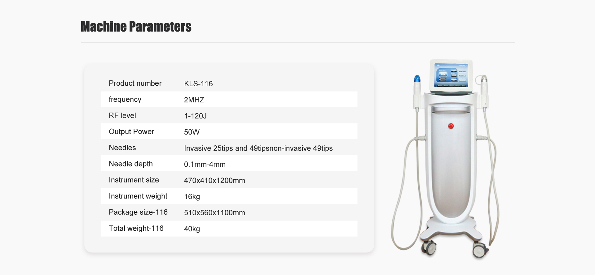Click the machine's touchscreen display
Screen dimensions: 595x275
(x=451, y=75)
